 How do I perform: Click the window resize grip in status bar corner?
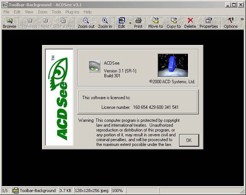pos(242,191)
